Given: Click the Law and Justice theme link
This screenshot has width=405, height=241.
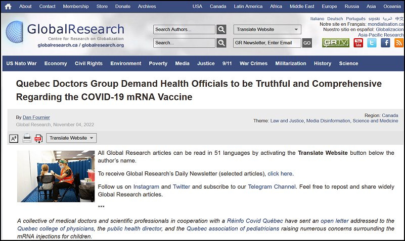Looking at the screenshot, I should [x=287, y=121].
